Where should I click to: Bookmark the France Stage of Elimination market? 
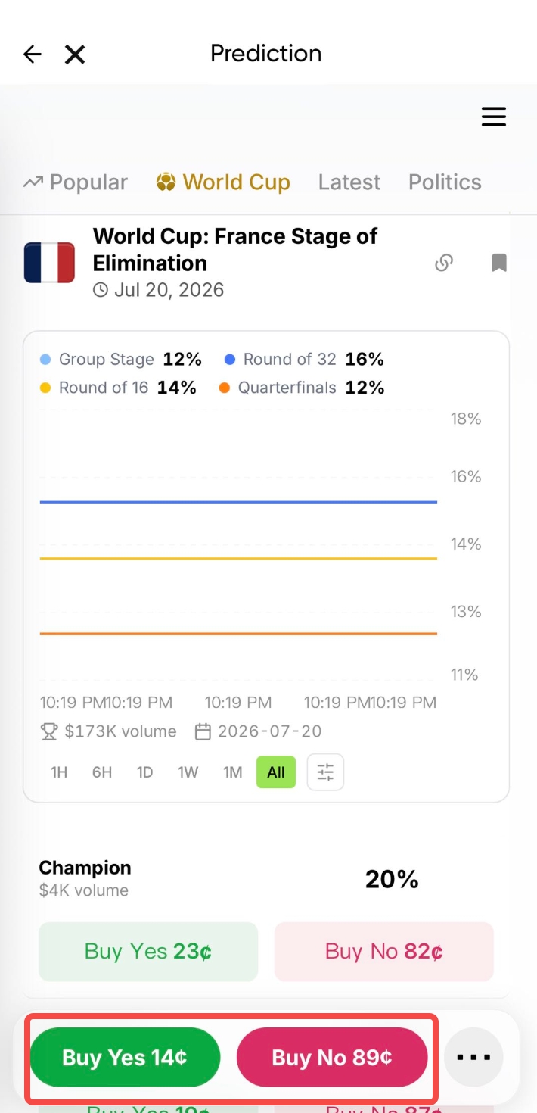pos(499,263)
